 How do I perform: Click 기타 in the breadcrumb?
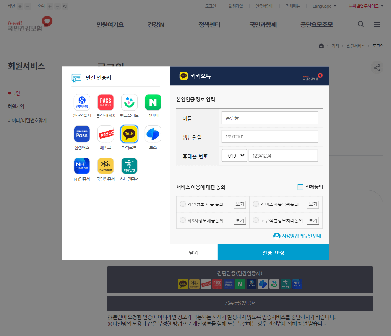(x=336, y=46)
